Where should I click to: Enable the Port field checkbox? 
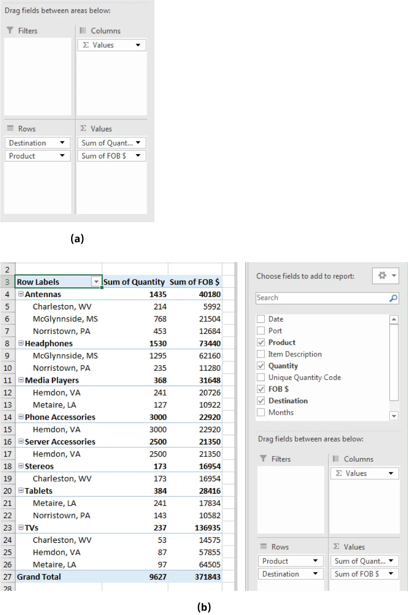261,330
